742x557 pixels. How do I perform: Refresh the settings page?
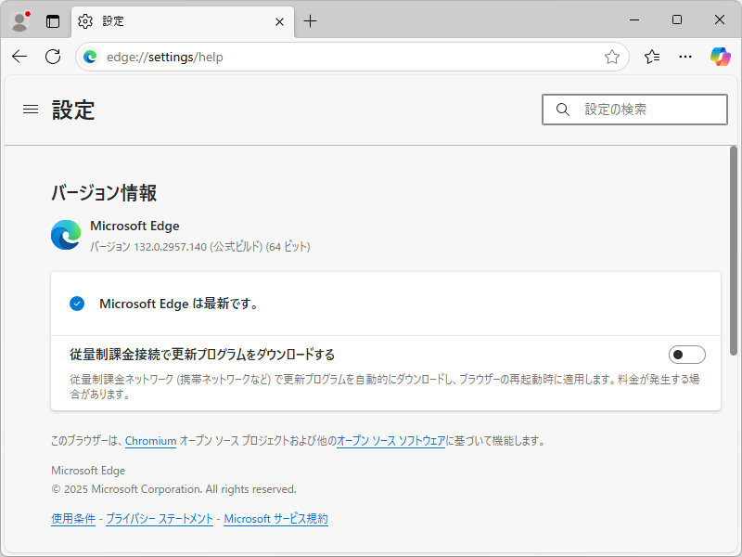tap(52, 57)
